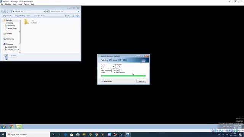Expand the address bar history dropdown
The image size is (244, 137).
tap(44, 11)
